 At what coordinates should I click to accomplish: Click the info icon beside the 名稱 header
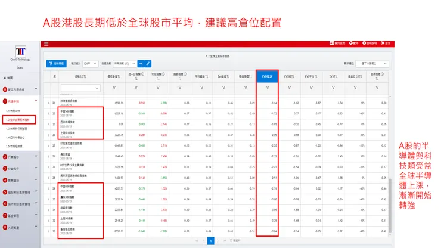[82, 76]
